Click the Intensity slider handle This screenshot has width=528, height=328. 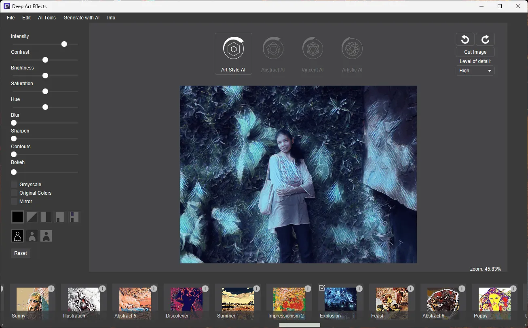tap(64, 44)
